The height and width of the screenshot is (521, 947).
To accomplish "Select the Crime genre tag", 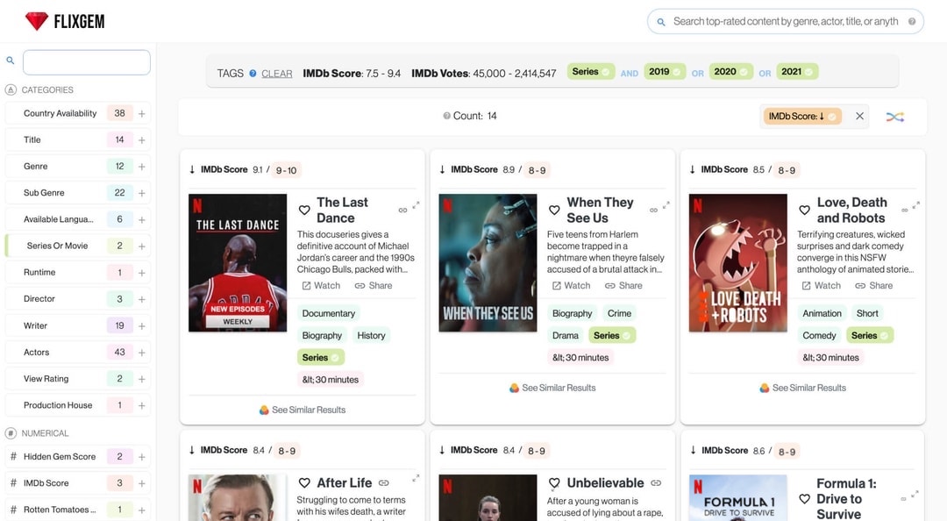I will (620, 313).
